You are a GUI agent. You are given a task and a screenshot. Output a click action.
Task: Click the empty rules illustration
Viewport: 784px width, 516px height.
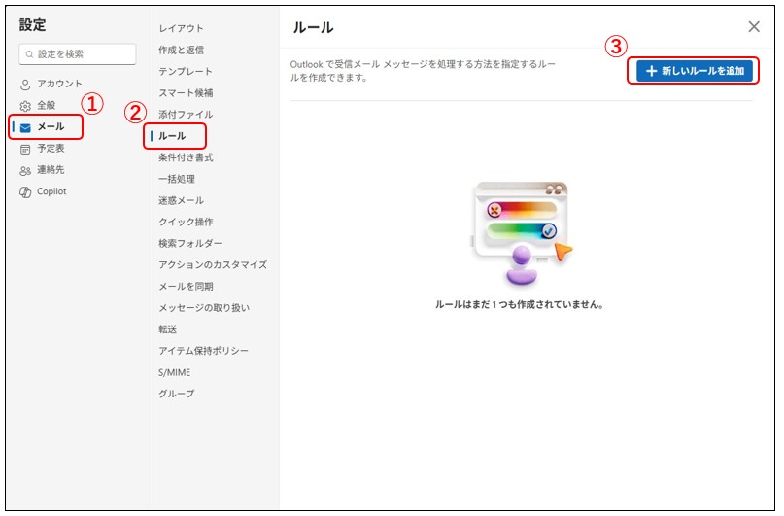(x=519, y=233)
